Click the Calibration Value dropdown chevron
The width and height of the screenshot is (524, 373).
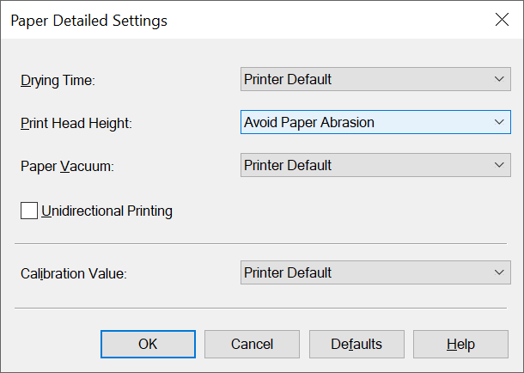(x=500, y=273)
